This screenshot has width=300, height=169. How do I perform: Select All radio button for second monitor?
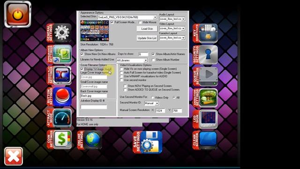[174, 98]
